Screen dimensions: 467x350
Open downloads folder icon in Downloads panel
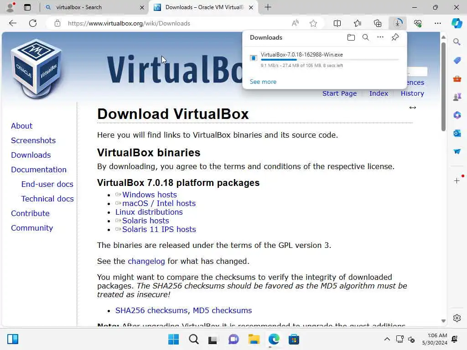pos(351,37)
